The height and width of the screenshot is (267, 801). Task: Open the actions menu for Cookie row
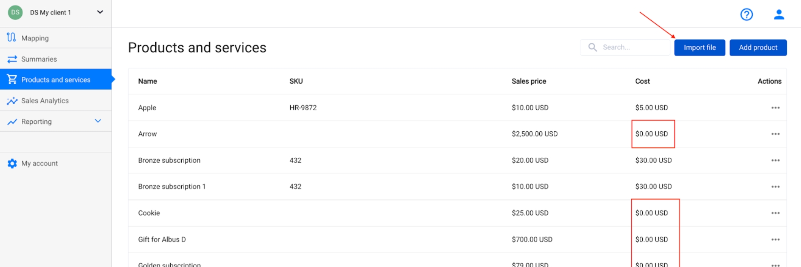click(775, 213)
